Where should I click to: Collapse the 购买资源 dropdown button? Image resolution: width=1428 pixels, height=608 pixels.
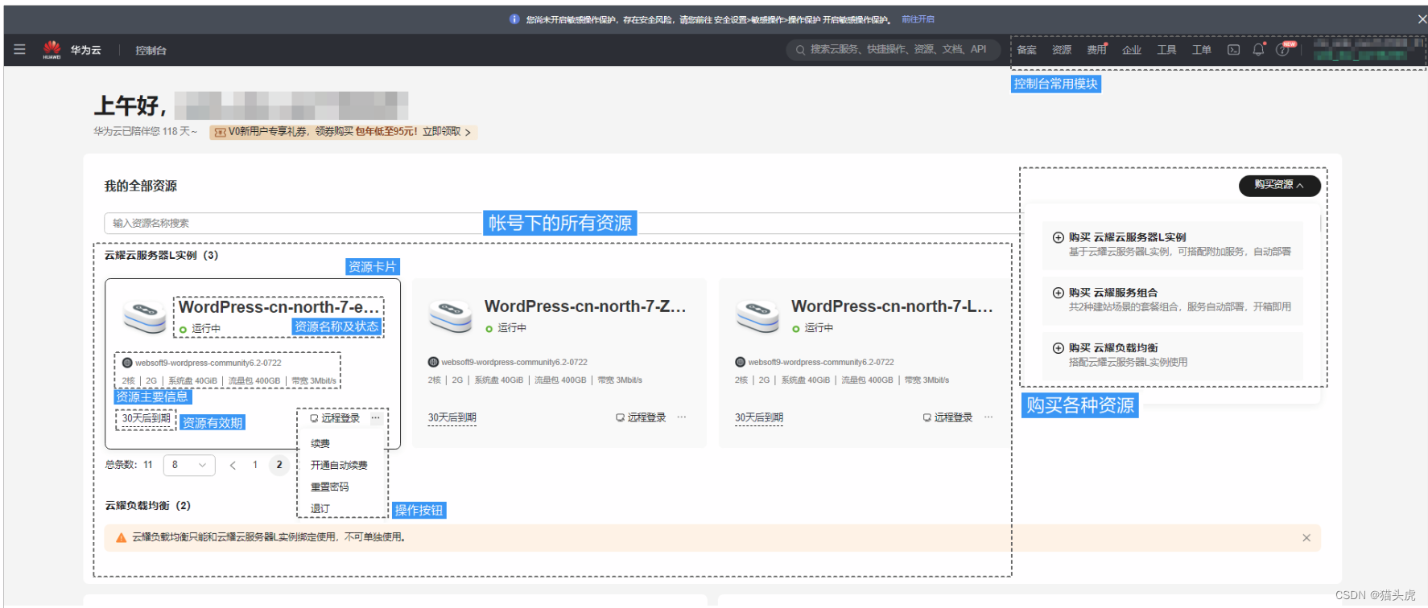[1280, 185]
